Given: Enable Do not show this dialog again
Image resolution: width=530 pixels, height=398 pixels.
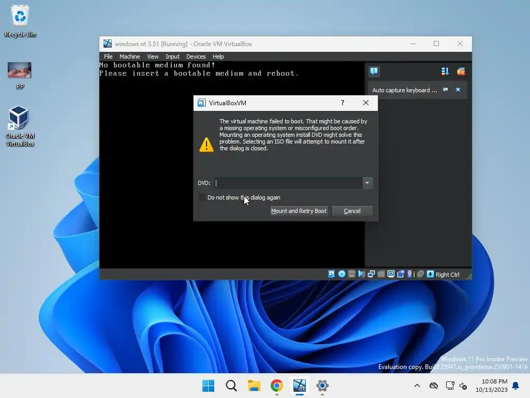Looking at the screenshot, I should tap(202, 197).
